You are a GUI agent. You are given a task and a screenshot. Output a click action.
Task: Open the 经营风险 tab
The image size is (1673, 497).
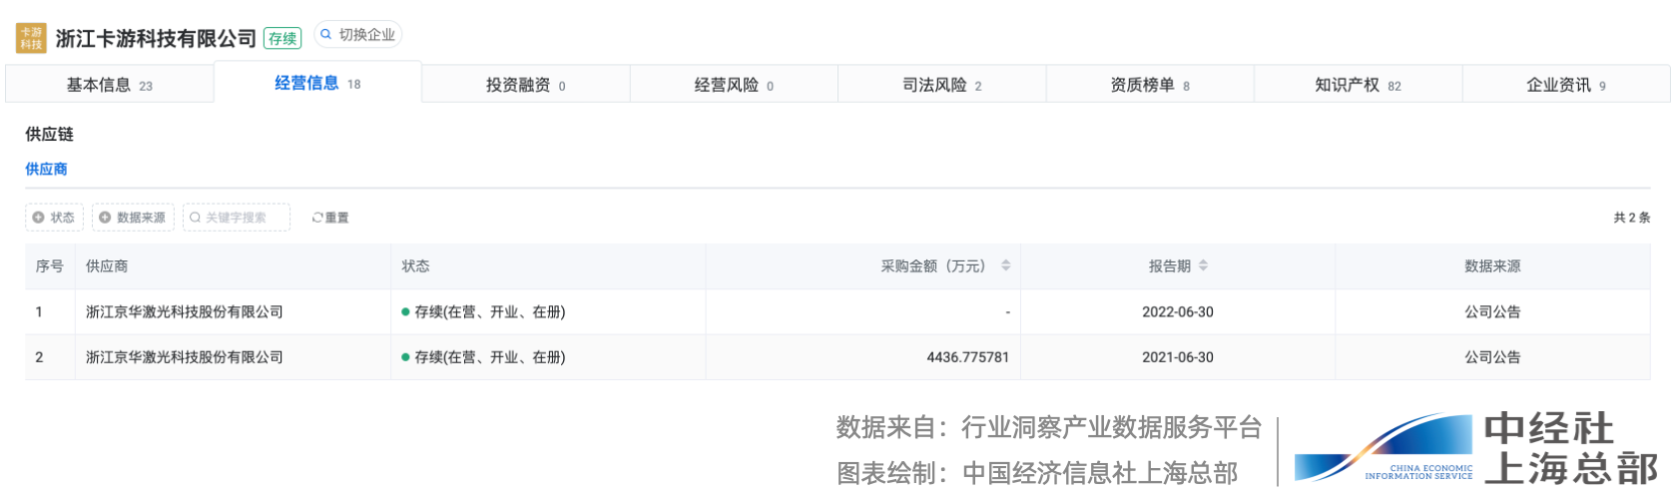[734, 85]
